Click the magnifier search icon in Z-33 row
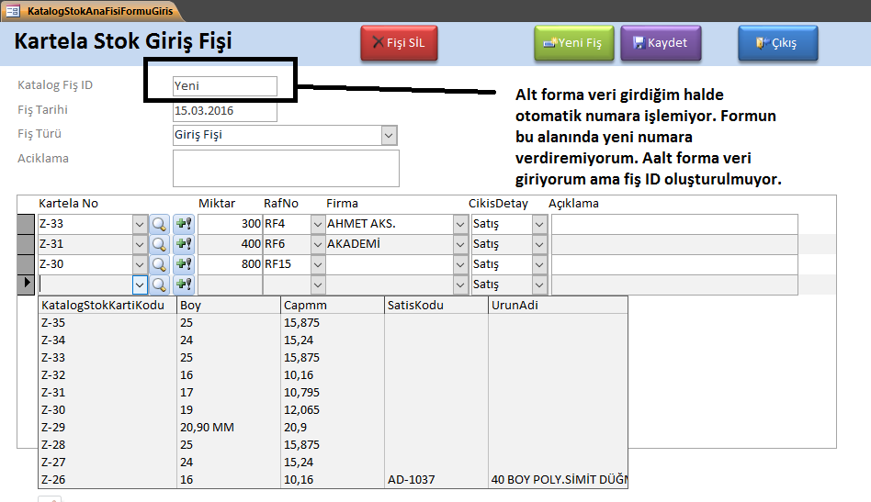This screenshot has width=871, height=502. [159, 223]
